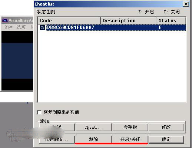Click the 移除 button to remove cheat
This screenshot has width=192, height=148.
[x=93, y=139]
